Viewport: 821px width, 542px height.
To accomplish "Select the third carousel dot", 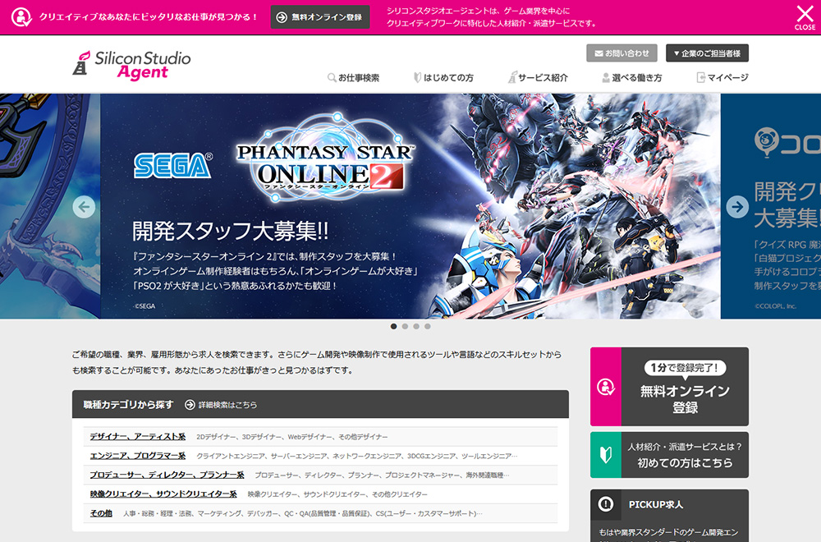I will (x=416, y=326).
